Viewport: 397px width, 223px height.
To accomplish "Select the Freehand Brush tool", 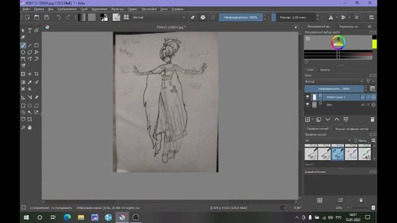I will 23,45.
